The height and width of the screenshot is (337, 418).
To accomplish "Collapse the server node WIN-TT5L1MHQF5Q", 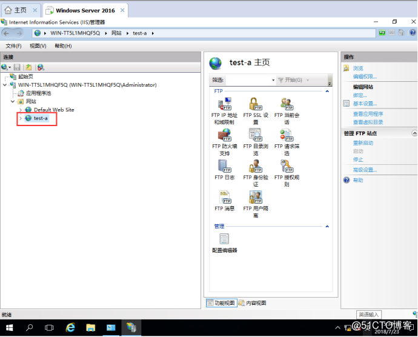I will tap(5, 85).
